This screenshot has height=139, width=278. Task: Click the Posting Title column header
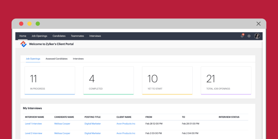(93, 117)
